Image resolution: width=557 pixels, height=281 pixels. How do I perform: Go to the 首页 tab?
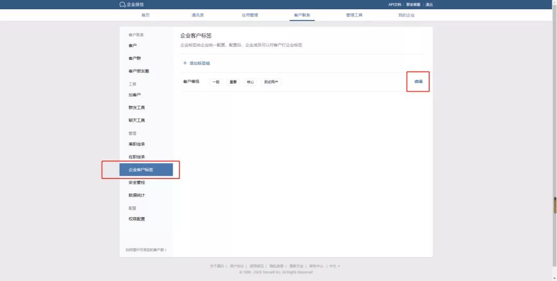click(x=145, y=15)
